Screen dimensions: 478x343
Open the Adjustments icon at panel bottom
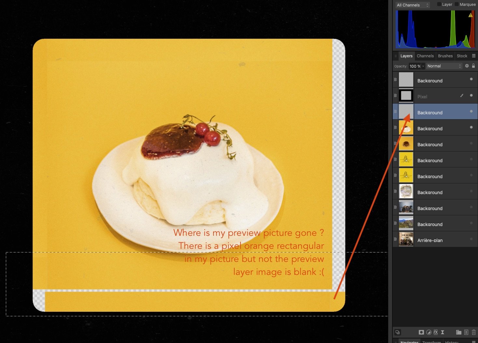click(x=429, y=332)
